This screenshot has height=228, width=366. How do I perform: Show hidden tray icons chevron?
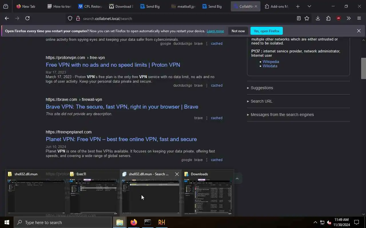coord(315,222)
